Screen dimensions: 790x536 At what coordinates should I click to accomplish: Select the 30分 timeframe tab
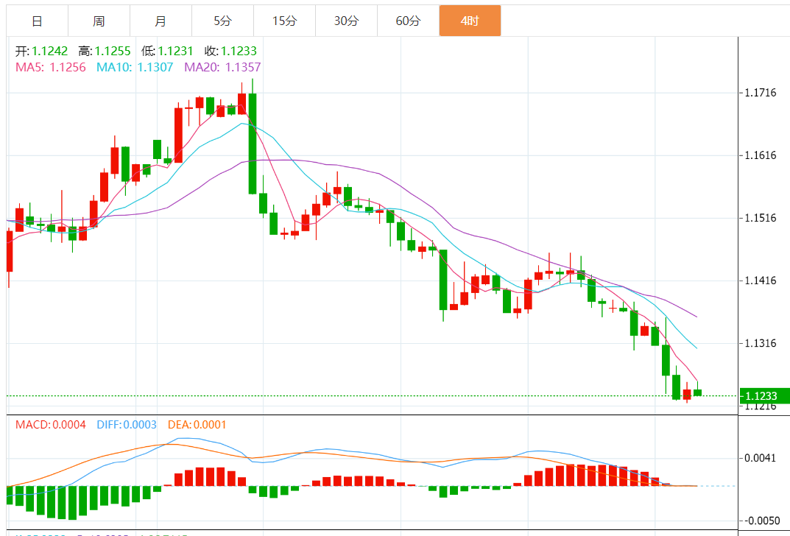347,21
